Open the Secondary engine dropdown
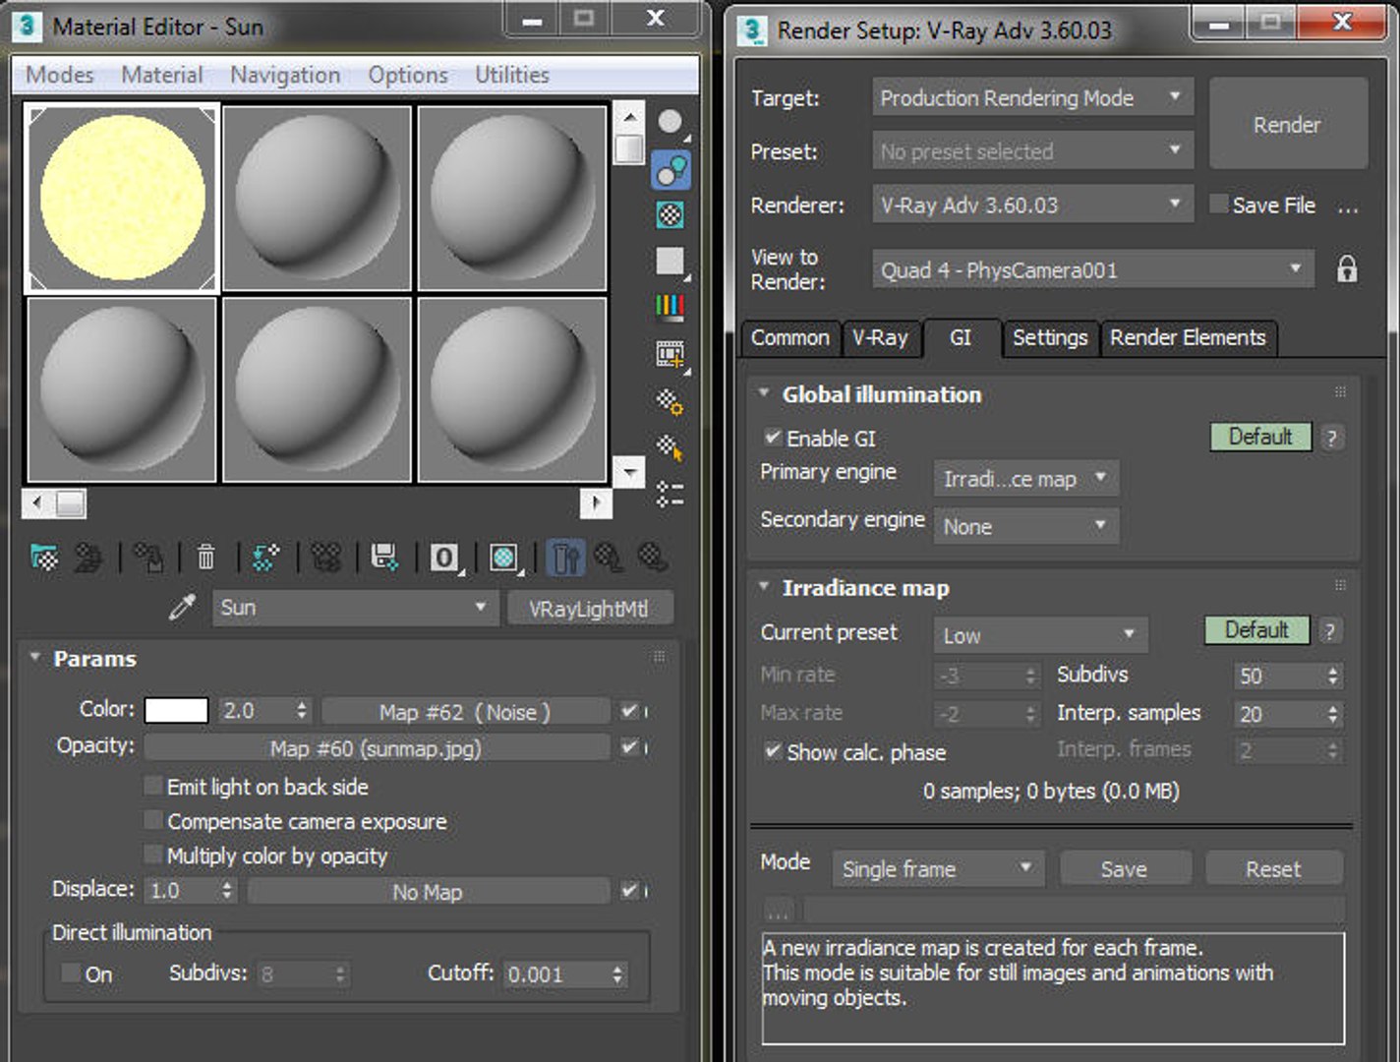 [x=1025, y=526]
